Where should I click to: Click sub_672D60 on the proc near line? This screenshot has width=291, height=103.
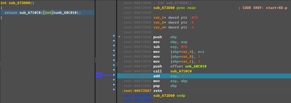pos(164,8)
